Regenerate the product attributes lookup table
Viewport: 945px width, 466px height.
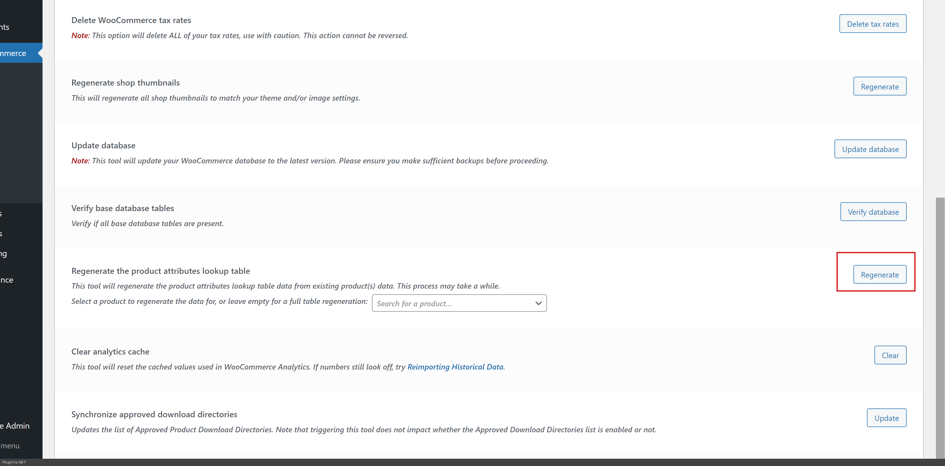pos(879,274)
